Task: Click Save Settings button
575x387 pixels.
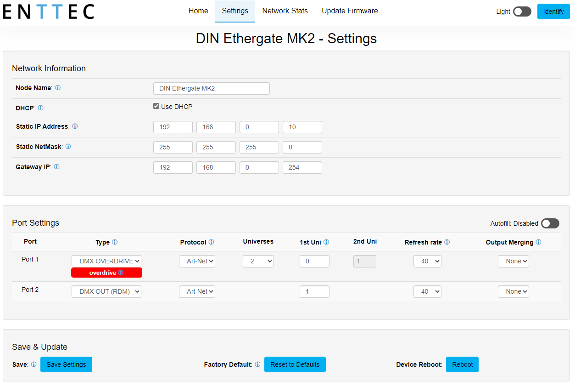Action: pos(66,364)
